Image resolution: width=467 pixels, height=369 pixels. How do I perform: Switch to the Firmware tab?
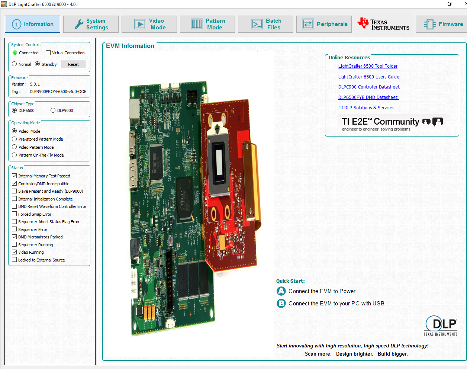click(441, 24)
